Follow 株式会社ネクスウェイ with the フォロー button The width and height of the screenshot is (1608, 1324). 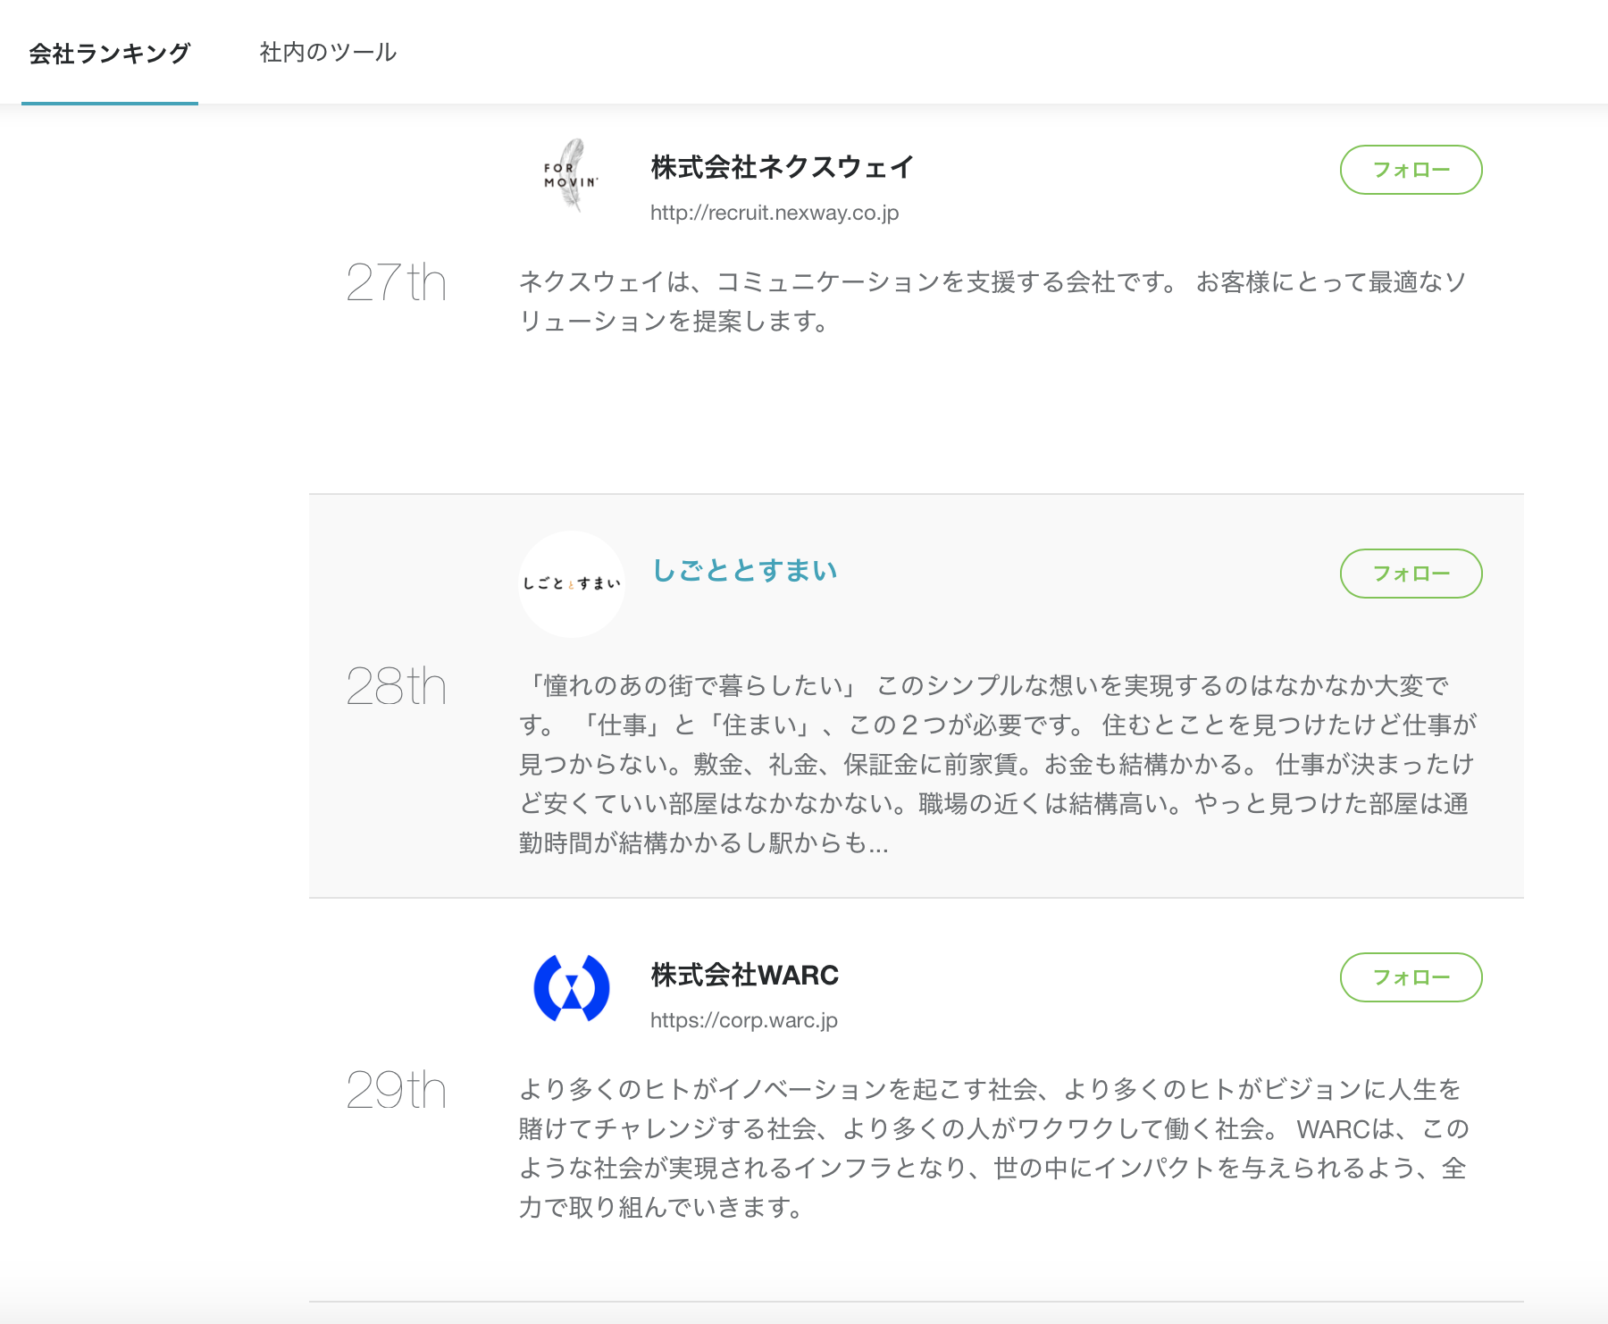1410,170
